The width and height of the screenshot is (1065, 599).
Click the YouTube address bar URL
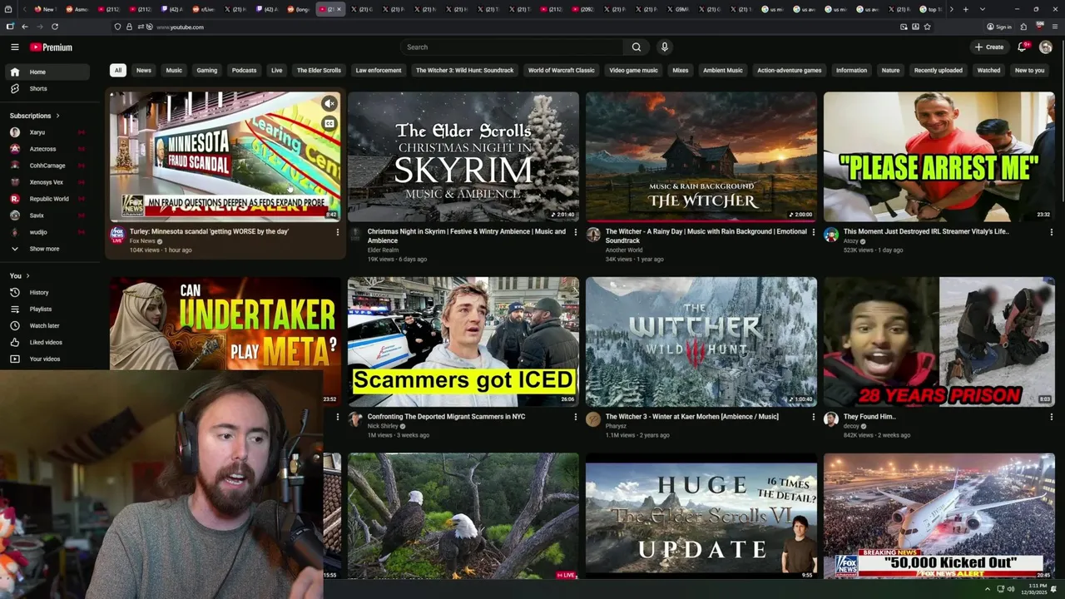point(180,27)
